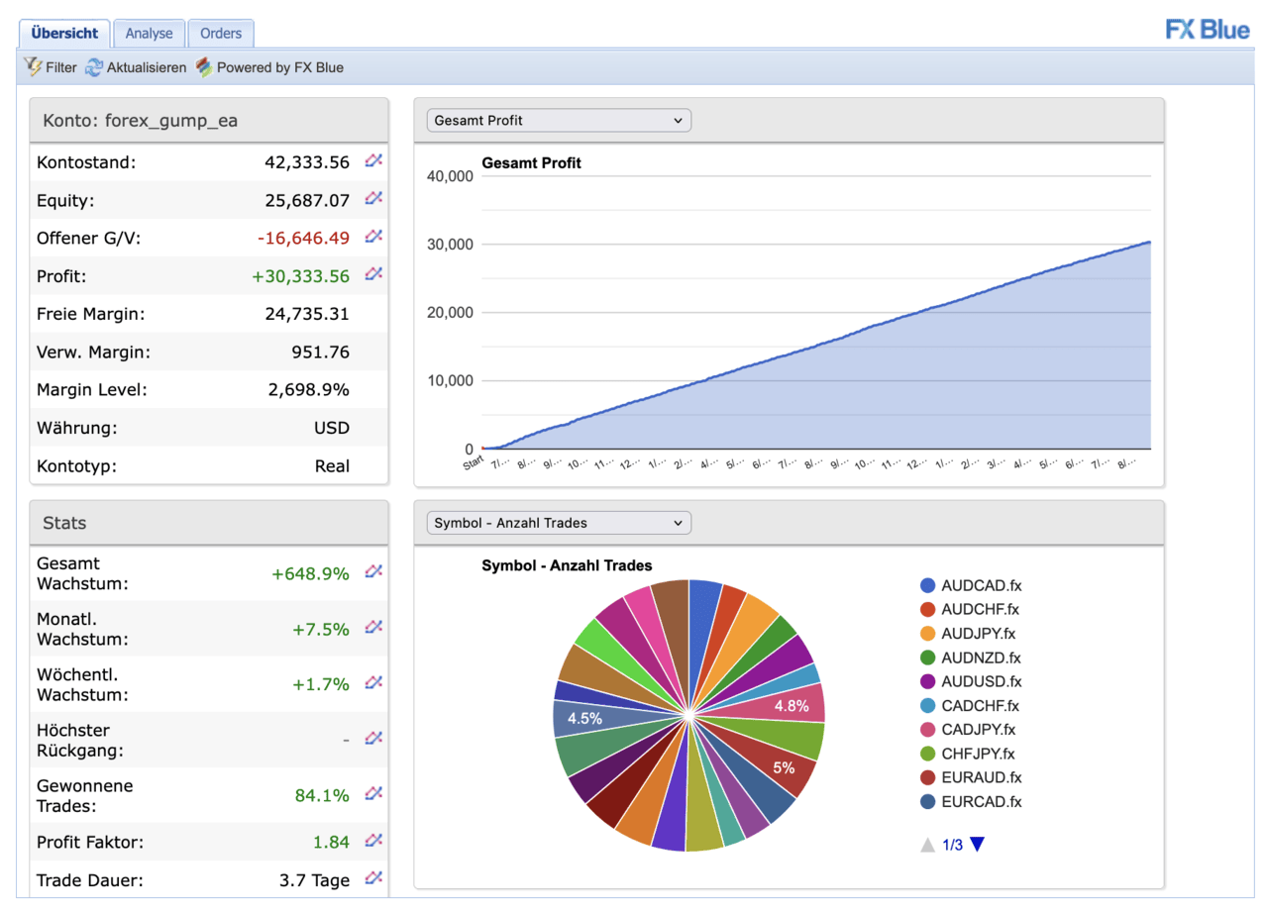
Task: Click the chart icon next to Höchster Rückgang
Action: 371,738
